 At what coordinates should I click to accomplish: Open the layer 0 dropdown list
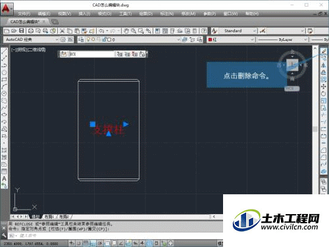[x=178, y=40]
